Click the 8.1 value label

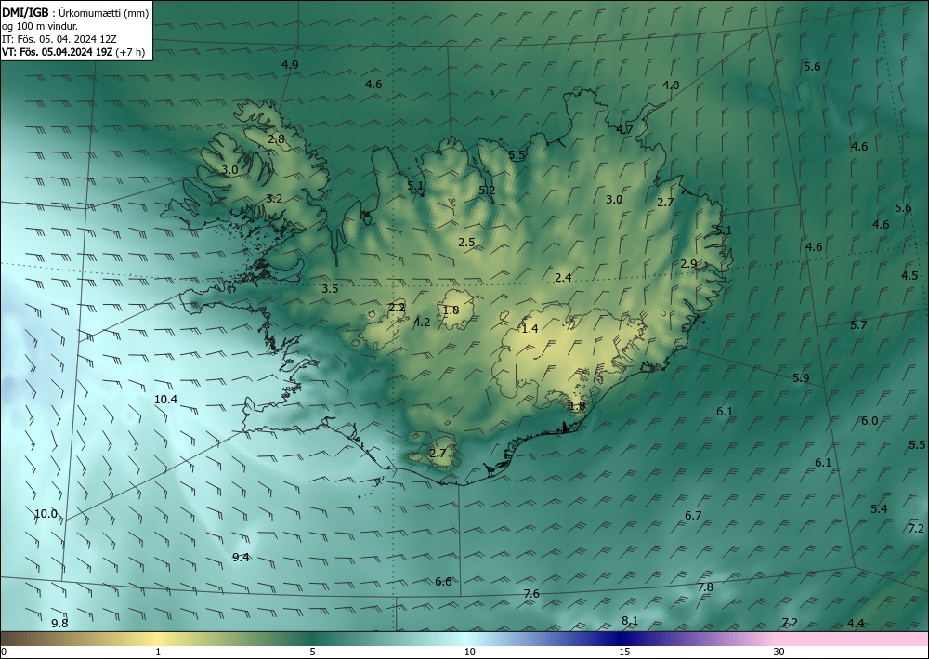tap(629, 621)
